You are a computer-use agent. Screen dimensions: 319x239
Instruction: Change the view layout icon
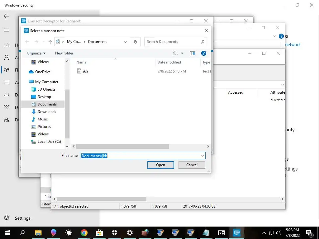(x=175, y=53)
